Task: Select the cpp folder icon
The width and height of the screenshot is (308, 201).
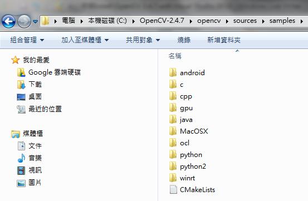Action: point(173,96)
